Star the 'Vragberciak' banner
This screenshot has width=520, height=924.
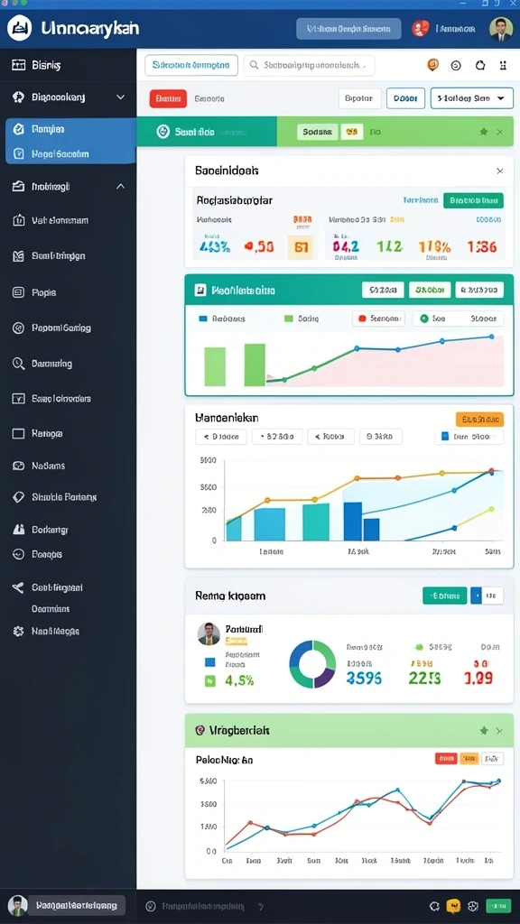(x=484, y=730)
